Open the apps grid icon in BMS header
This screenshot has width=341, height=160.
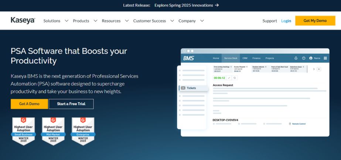click(x=325, y=58)
